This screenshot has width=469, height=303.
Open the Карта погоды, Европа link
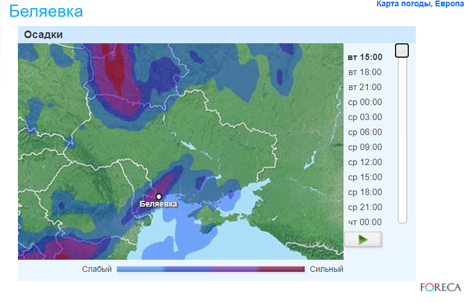420,4
